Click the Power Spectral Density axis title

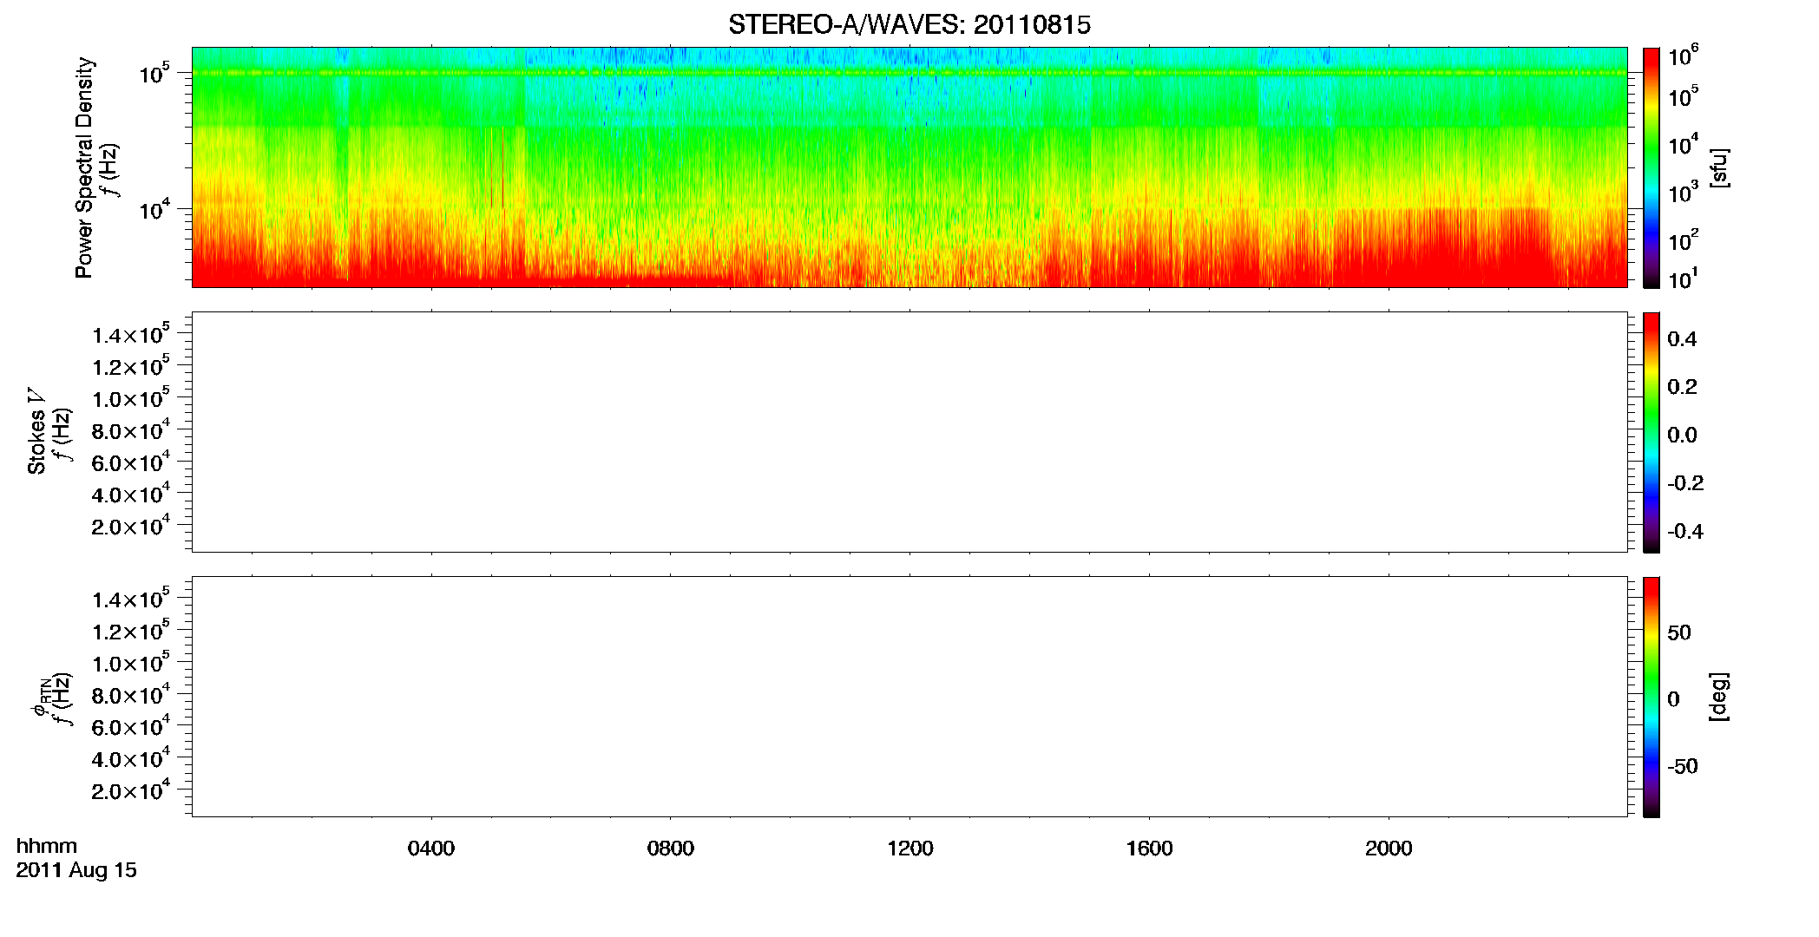pos(84,167)
